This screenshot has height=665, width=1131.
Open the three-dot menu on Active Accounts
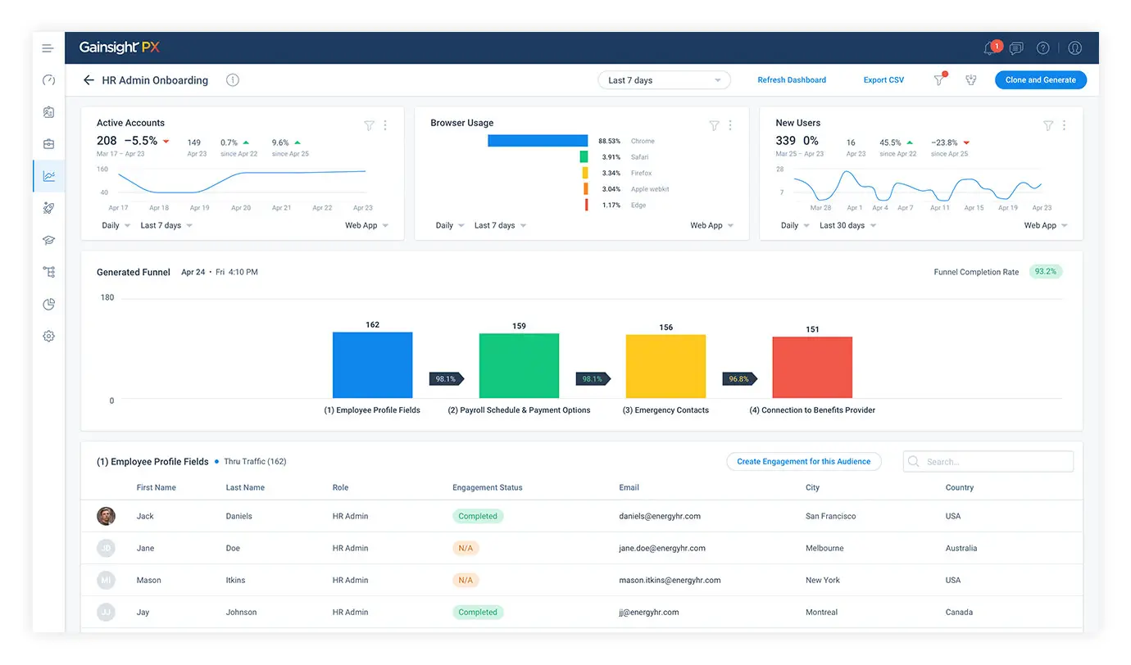coord(385,125)
